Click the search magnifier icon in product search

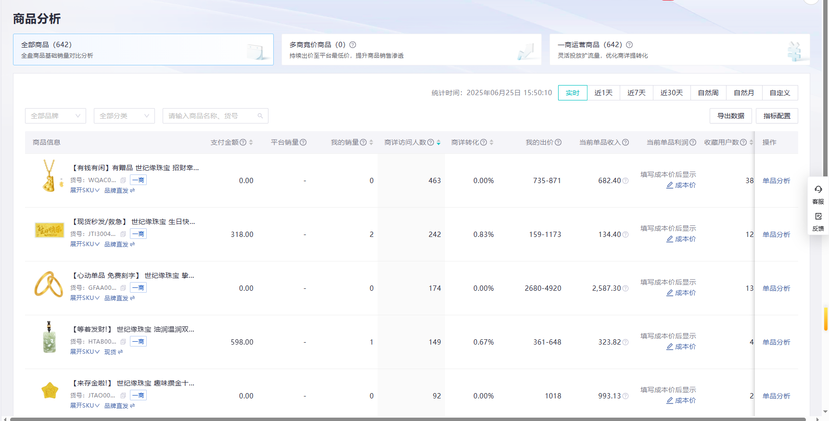(x=260, y=116)
